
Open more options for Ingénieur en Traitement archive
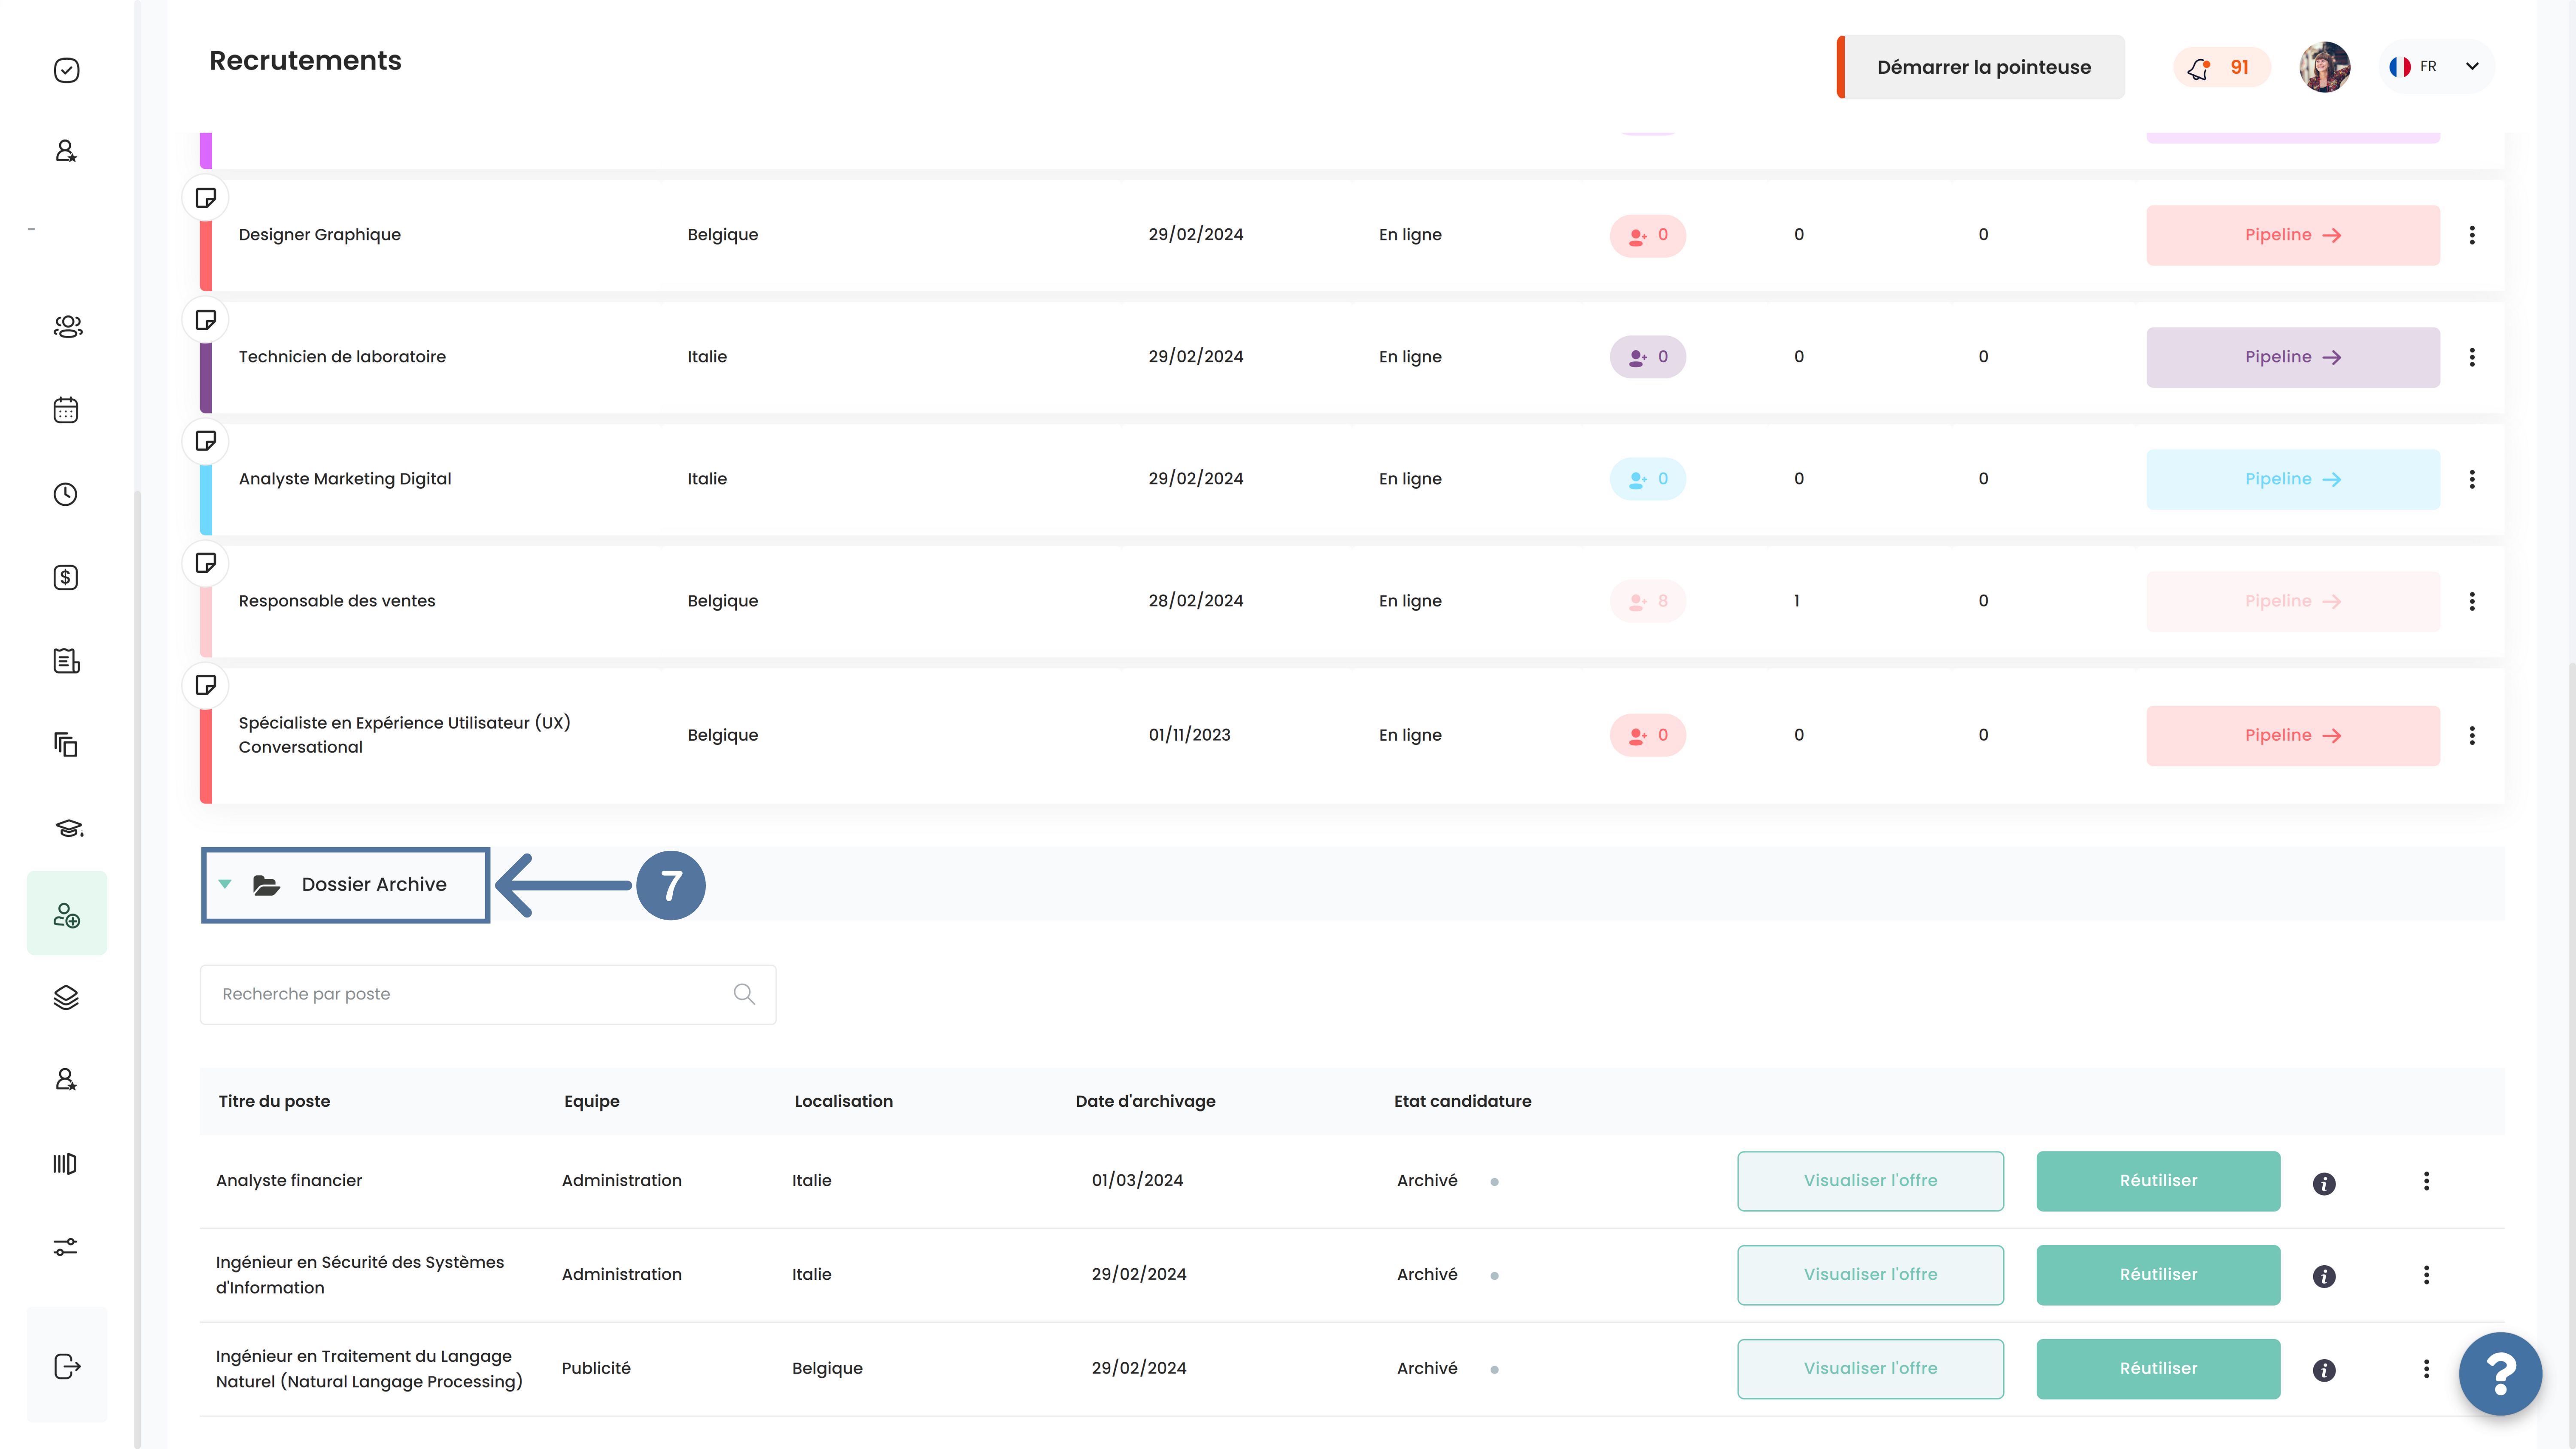click(x=2426, y=1369)
